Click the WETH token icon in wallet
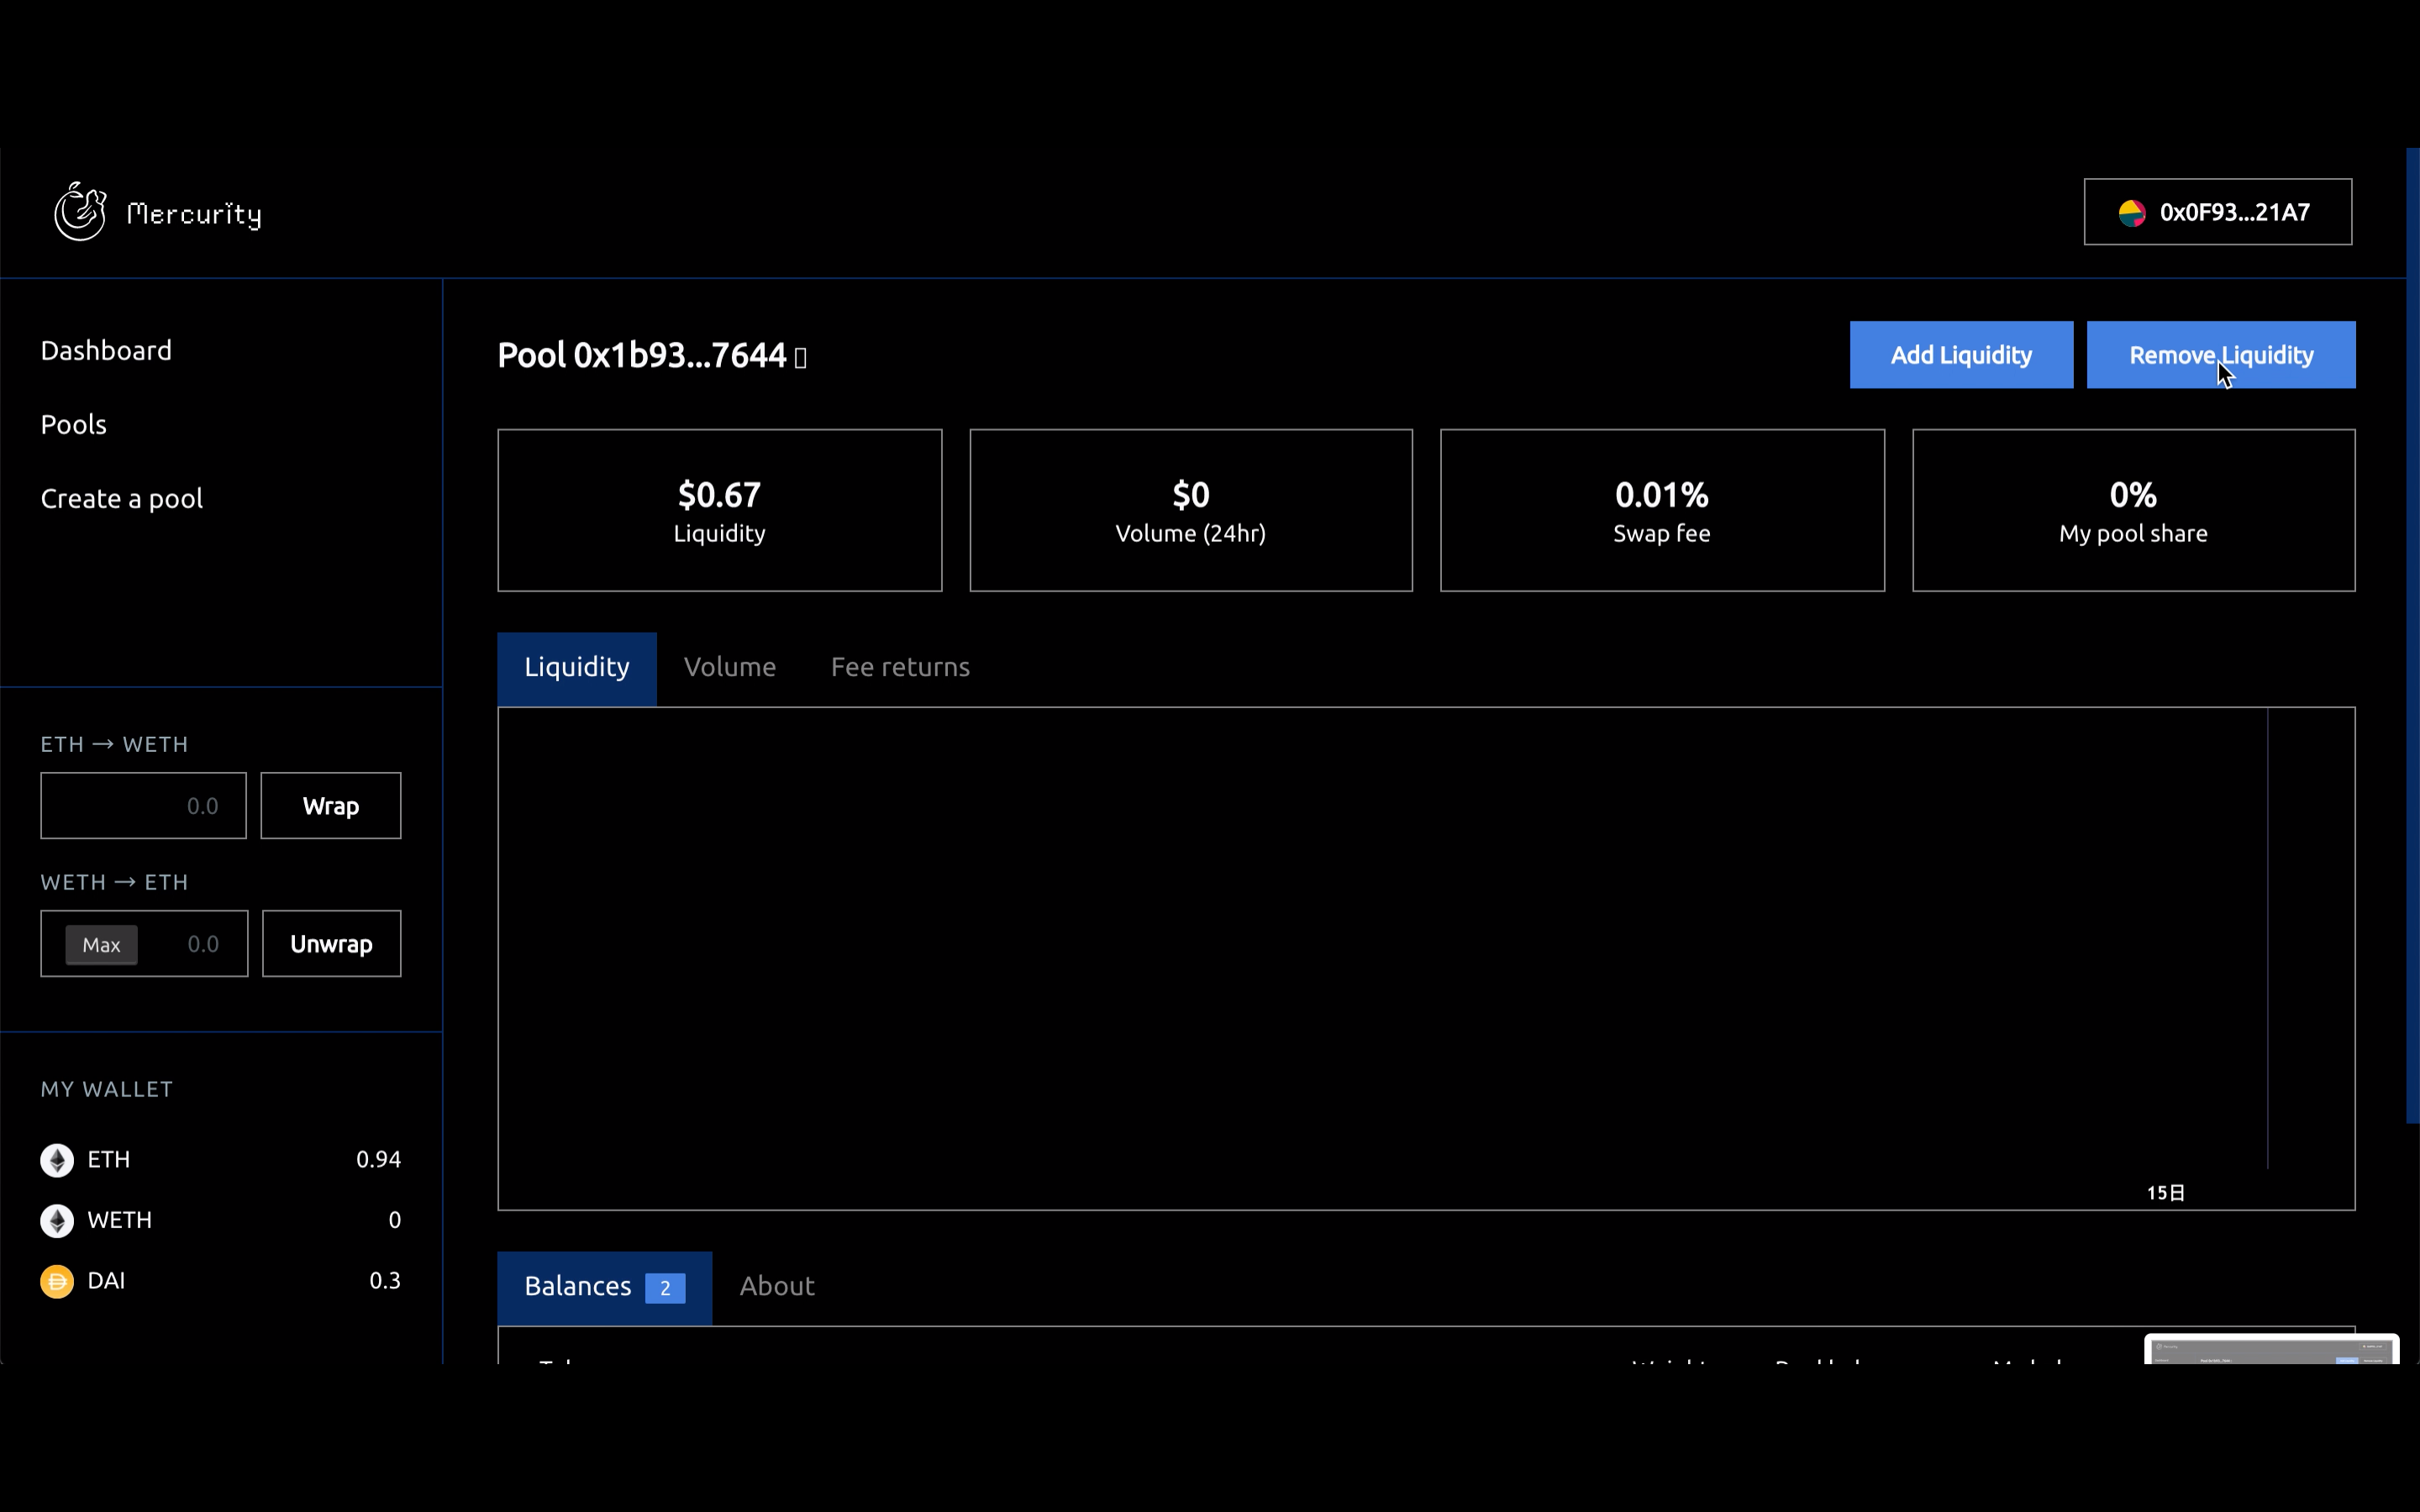Image resolution: width=2420 pixels, height=1512 pixels. click(57, 1221)
